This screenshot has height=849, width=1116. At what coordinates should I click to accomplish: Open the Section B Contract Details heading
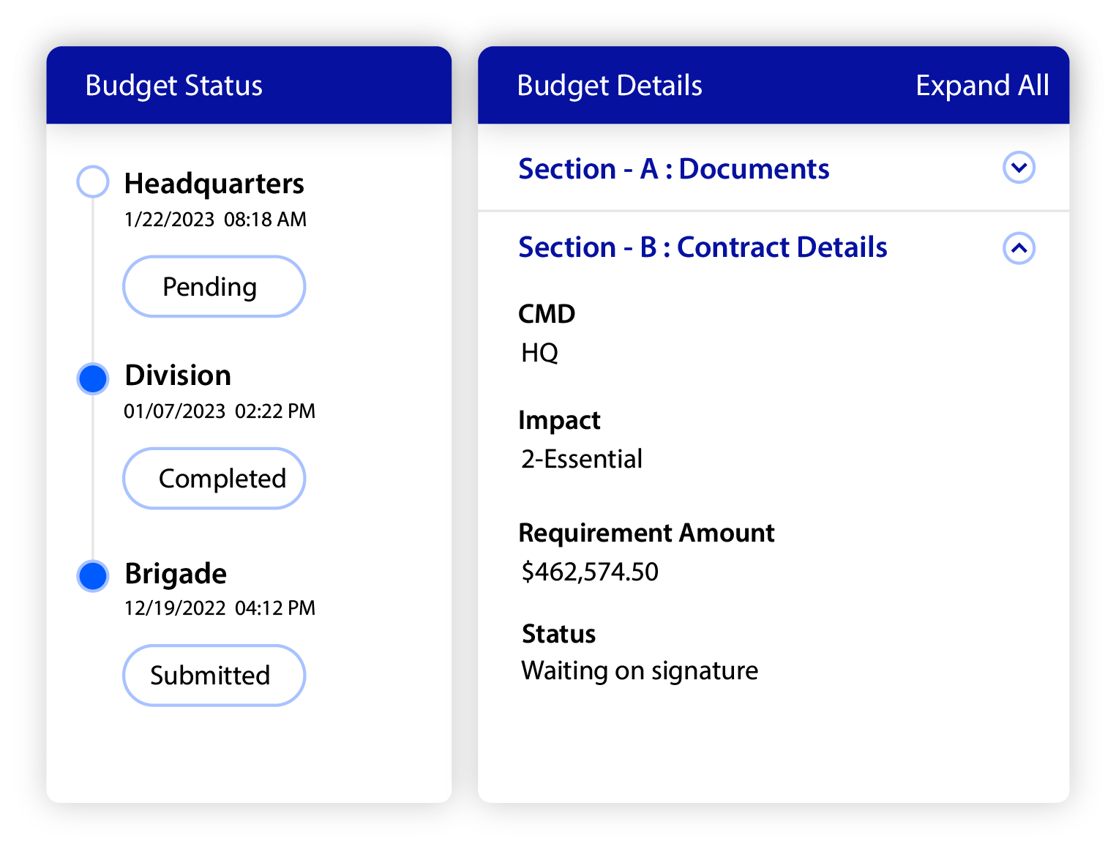tap(703, 247)
